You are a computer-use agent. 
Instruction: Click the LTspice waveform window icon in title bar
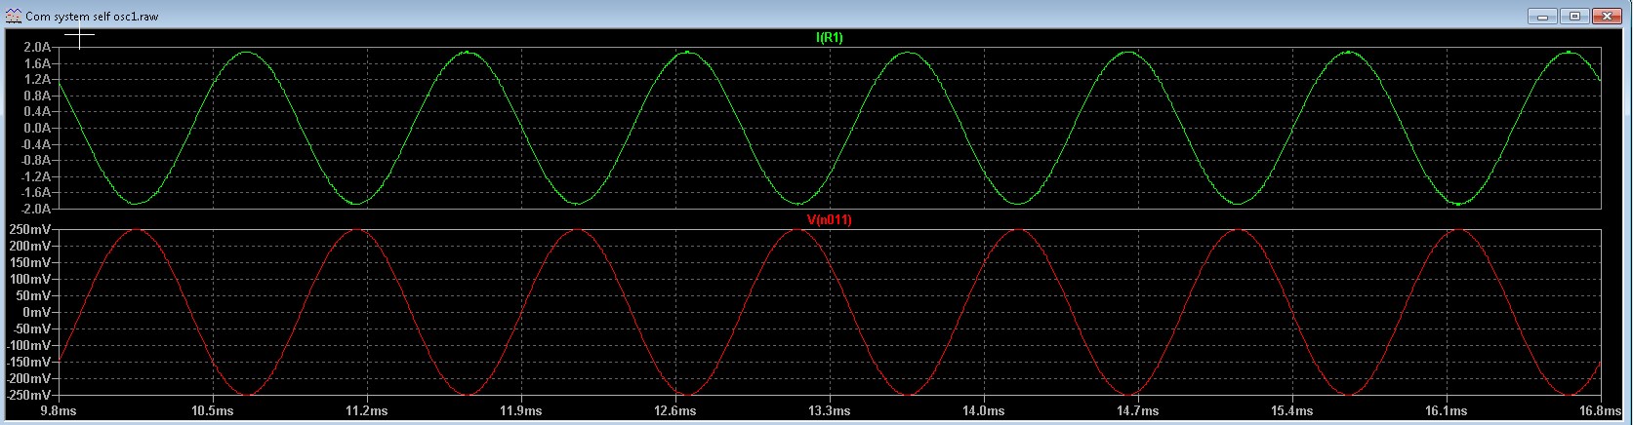(x=14, y=16)
